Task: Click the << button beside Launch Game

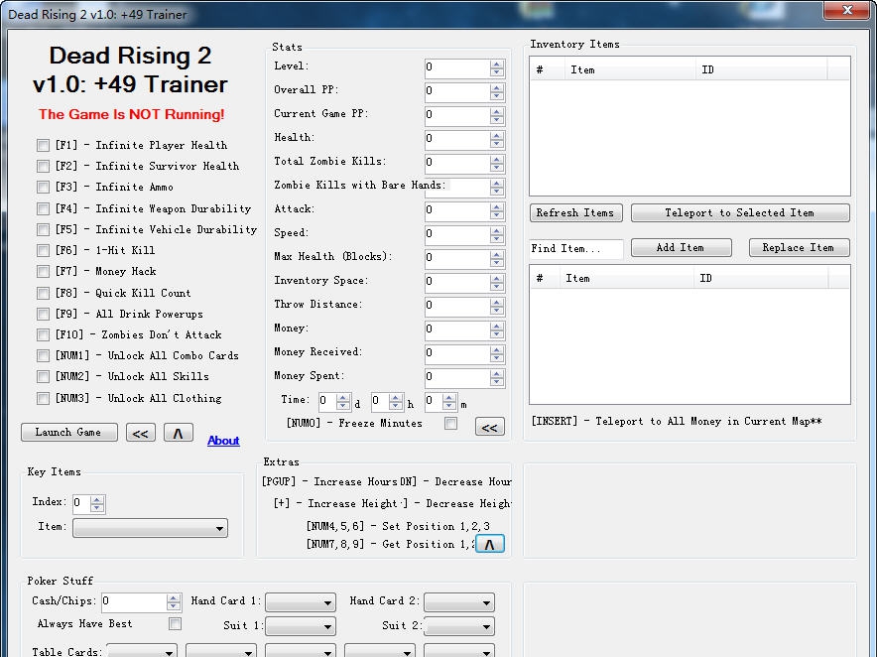Action: click(x=141, y=433)
